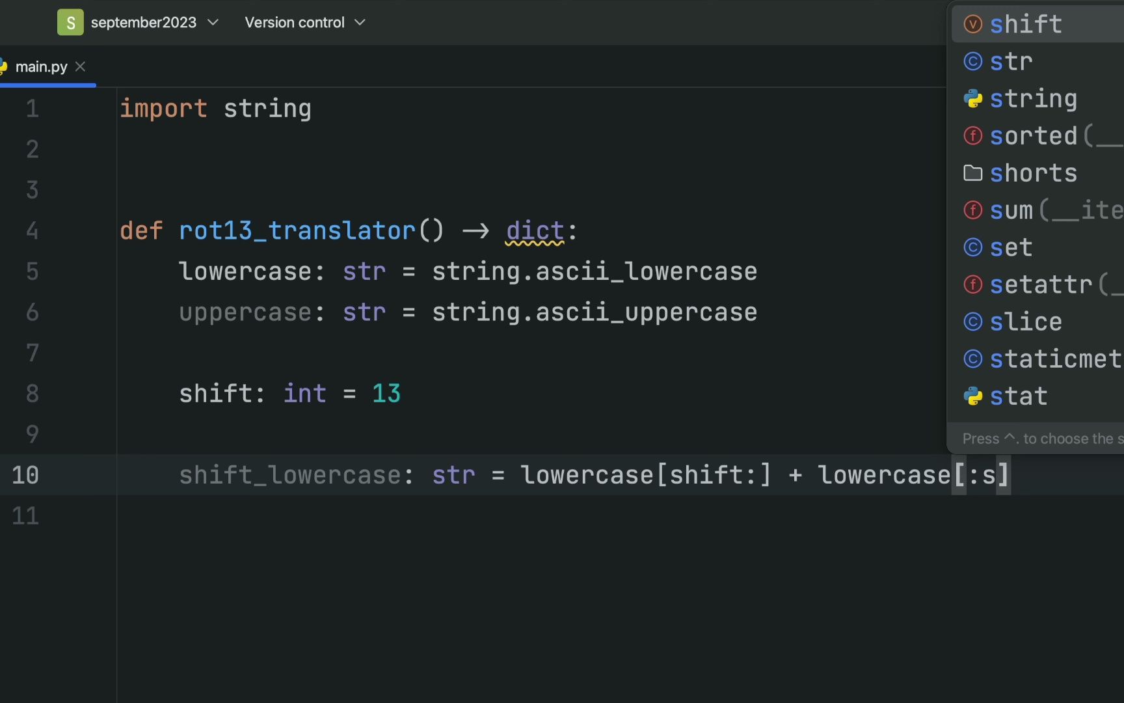Click line number 8 in the gutter
The image size is (1124, 703).
tap(33, 394)
